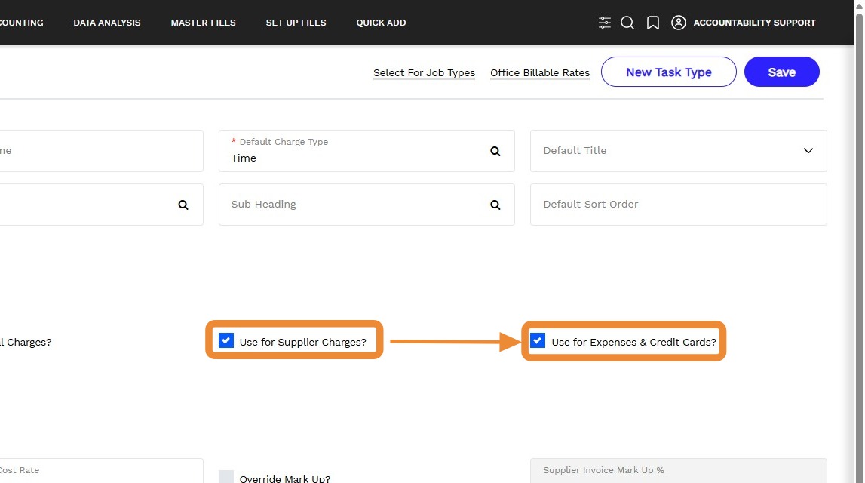This screenshot has height=483, width=865.
Task: Open the Data Analysis menu
Action: [107, 23]
